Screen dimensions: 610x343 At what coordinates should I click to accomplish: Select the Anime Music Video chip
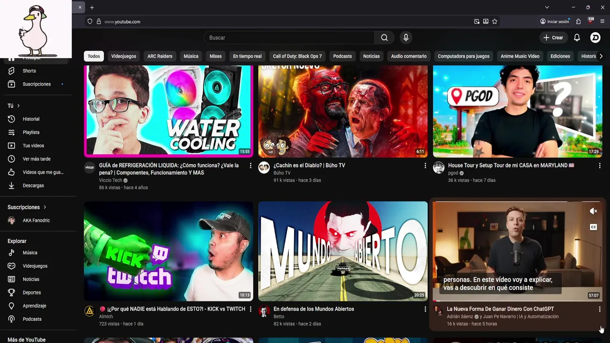pos(520,56)
